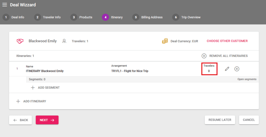Click the handshake customer icon

click(20, 41)
